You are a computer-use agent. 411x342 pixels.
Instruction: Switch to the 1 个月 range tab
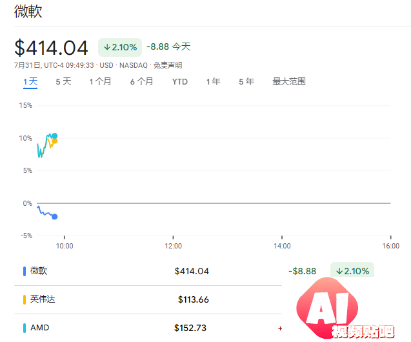100,81
